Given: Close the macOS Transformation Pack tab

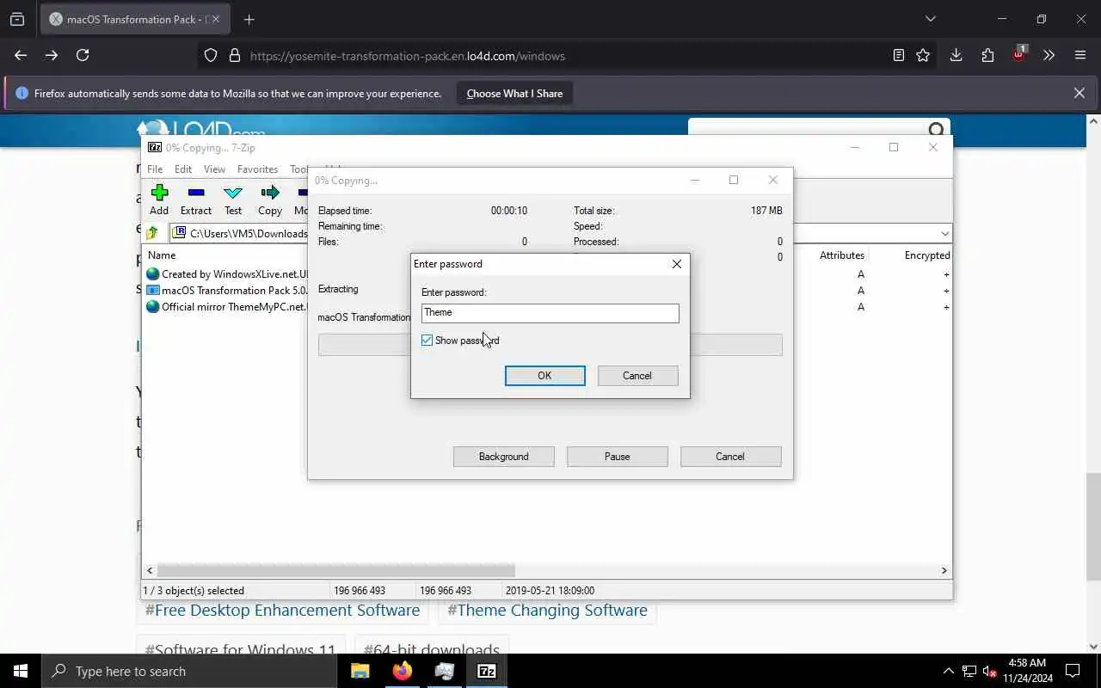Looking at the screenshot, I should [216, 19].
